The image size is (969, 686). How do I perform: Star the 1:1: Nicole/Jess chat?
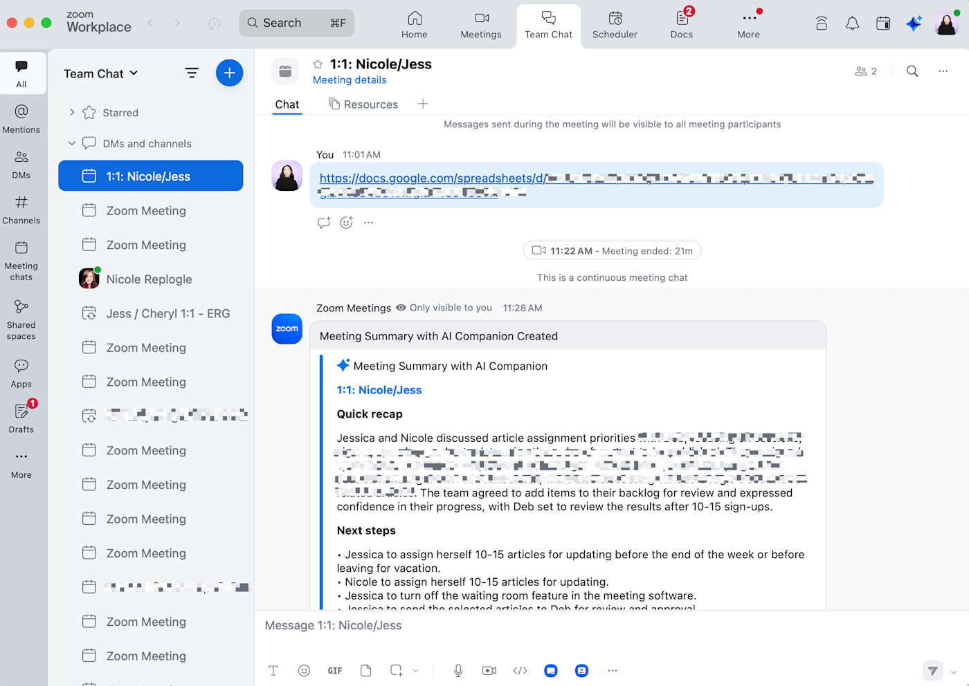318,64
